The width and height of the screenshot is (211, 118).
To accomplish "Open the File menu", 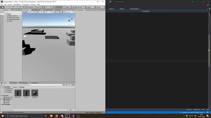I will pyautogui.click(x=2, y=4).
